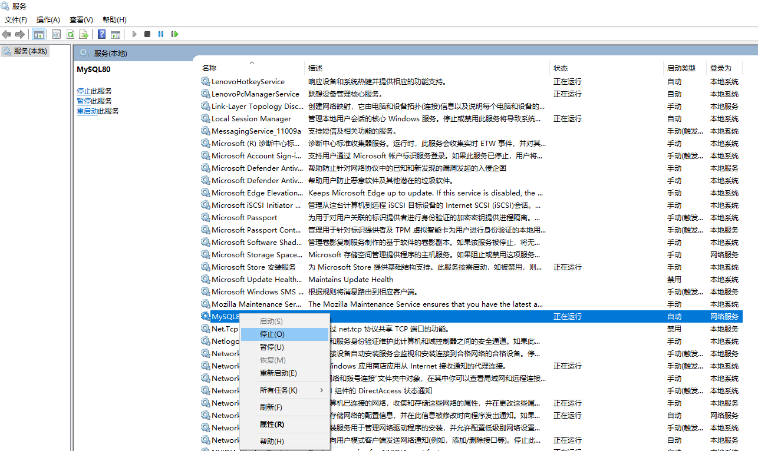Screen dimensions: 758x451
Task: Select the Microsoft Account Sign-in row name
Action: [x=256, y=155]
